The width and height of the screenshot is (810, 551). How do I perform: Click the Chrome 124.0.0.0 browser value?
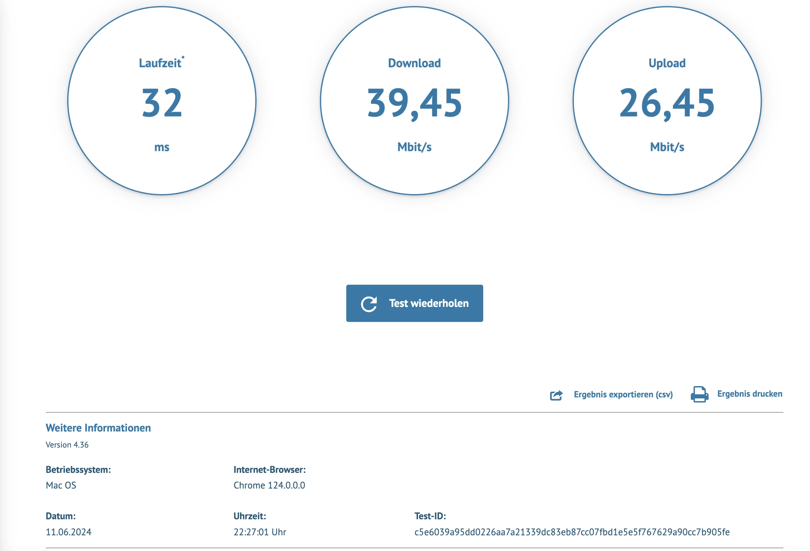[x=269, y=485]
